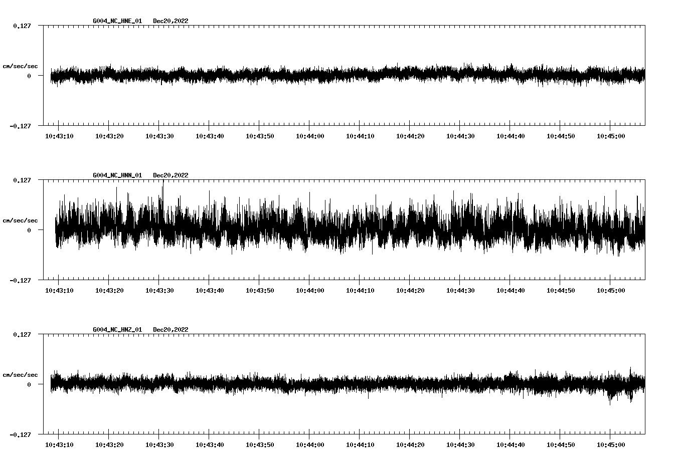Select the G004_NC_HNZ_01 channel label
This screenshot has height=463, width=681.
[x=117, y=329]
